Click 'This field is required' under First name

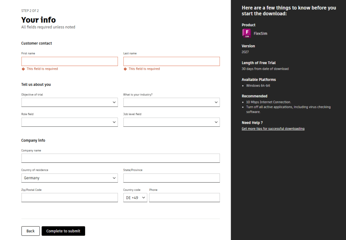42,69
